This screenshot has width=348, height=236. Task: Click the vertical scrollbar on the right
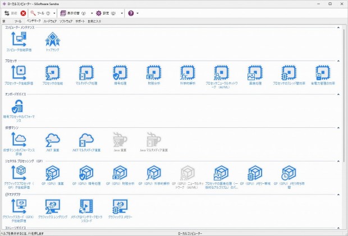(x=345, y=112)
